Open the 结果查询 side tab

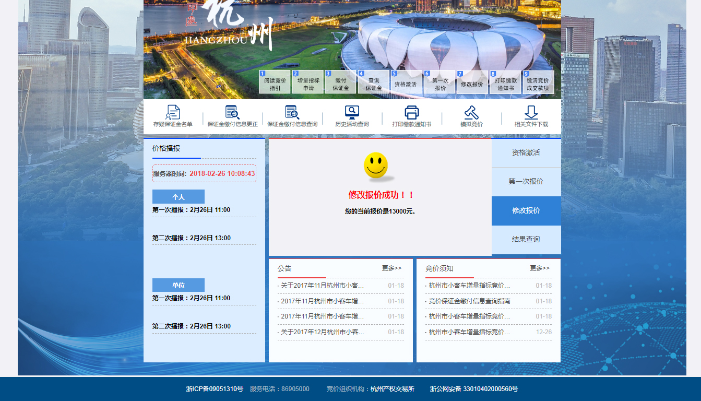(526, 240)
